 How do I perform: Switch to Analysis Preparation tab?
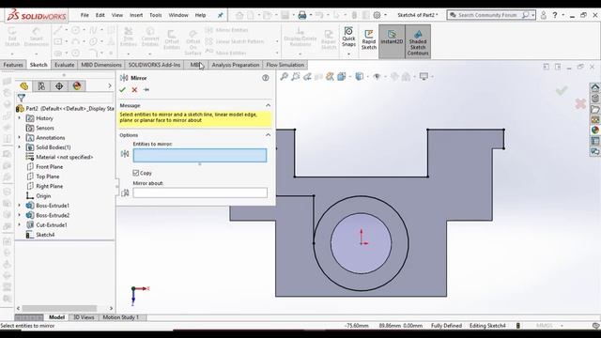tap(236, 65)
